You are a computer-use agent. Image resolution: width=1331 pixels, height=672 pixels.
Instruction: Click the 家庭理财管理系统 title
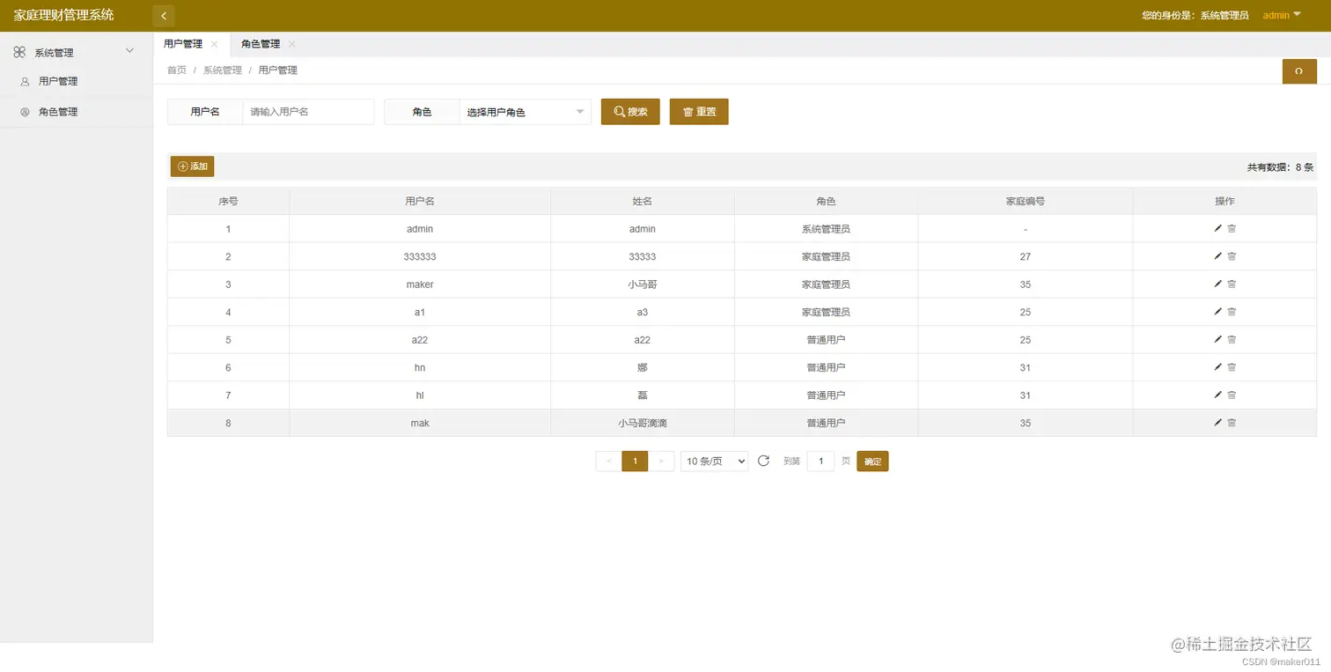(x=63, y=15)
